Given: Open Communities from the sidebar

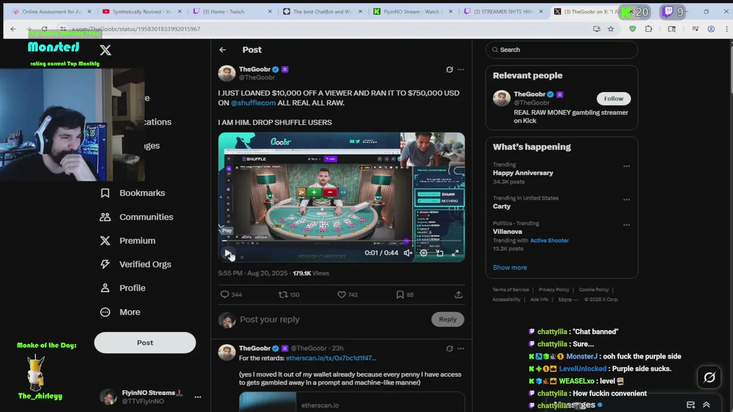Looking at the screenshot, I should (146, 217).
